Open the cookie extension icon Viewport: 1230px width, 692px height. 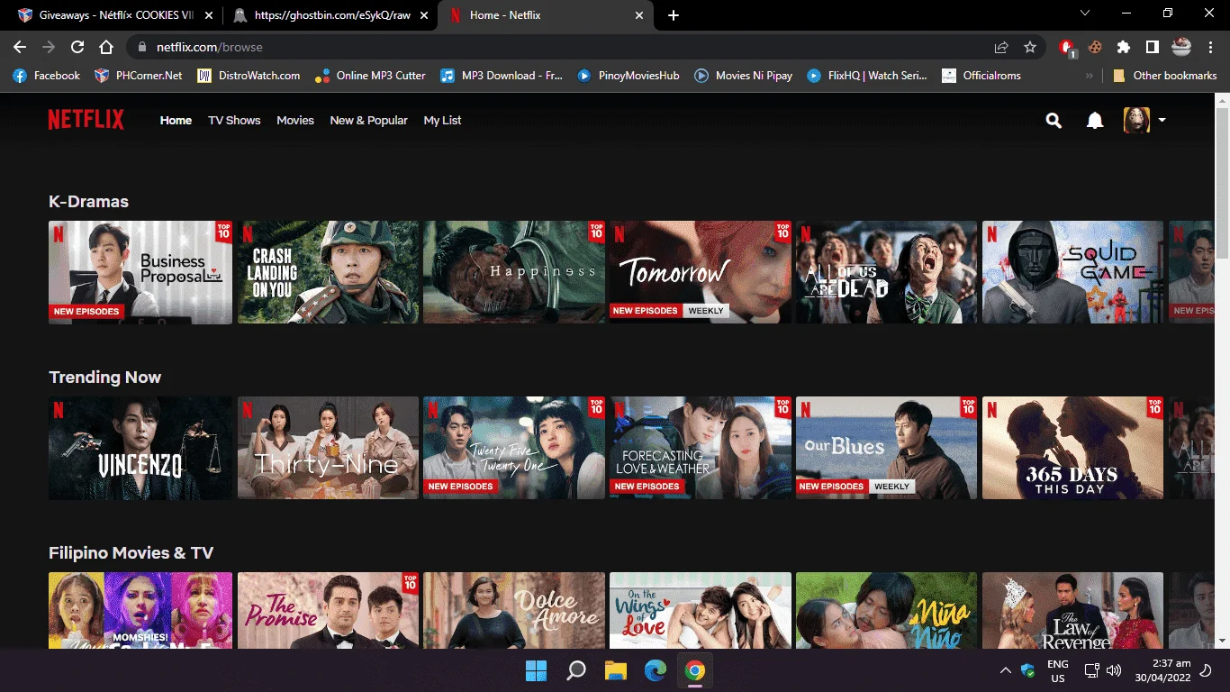click(x=1095, y=47)
